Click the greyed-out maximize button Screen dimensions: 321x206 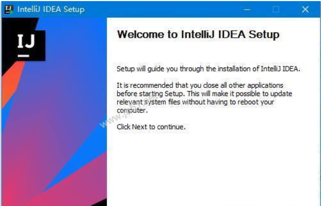point(276,9)
